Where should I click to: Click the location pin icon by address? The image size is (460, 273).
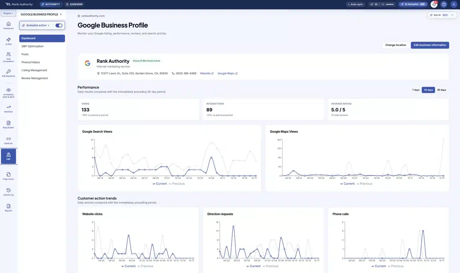click(98, 74)
